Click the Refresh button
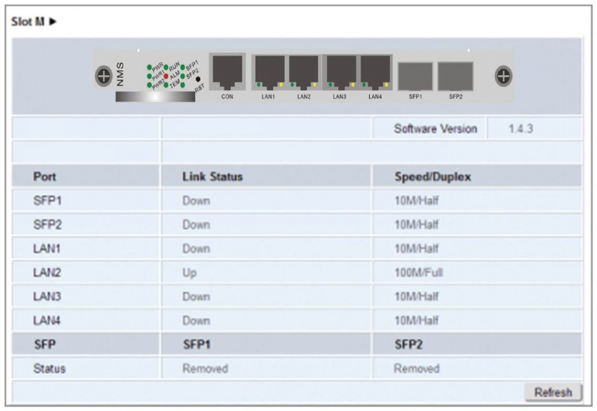 553,392
